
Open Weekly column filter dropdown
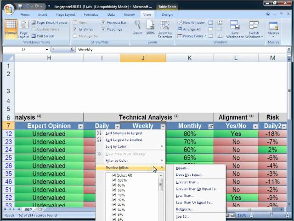[163, 127]
